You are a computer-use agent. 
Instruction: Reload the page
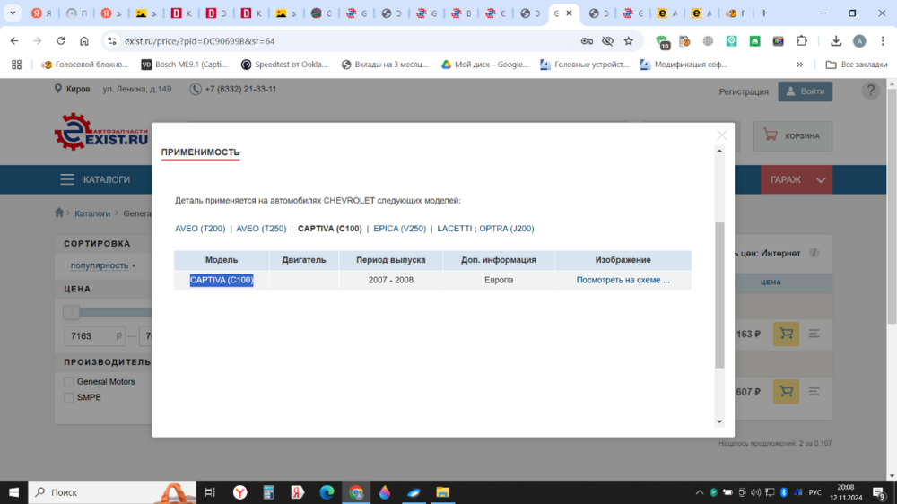[61, 40]
